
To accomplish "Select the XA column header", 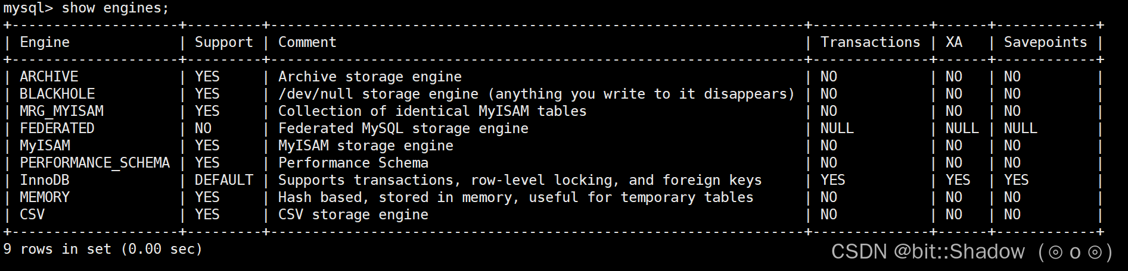I will pos(953,42).
